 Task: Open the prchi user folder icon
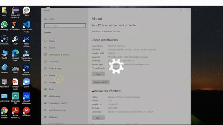tap(4, 11)
